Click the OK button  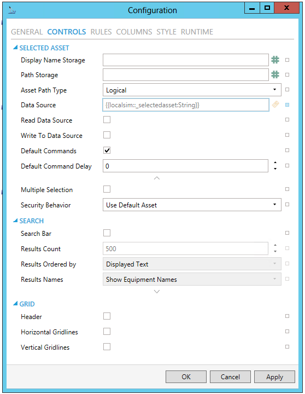pyautogui.click(x=186, y=377)
